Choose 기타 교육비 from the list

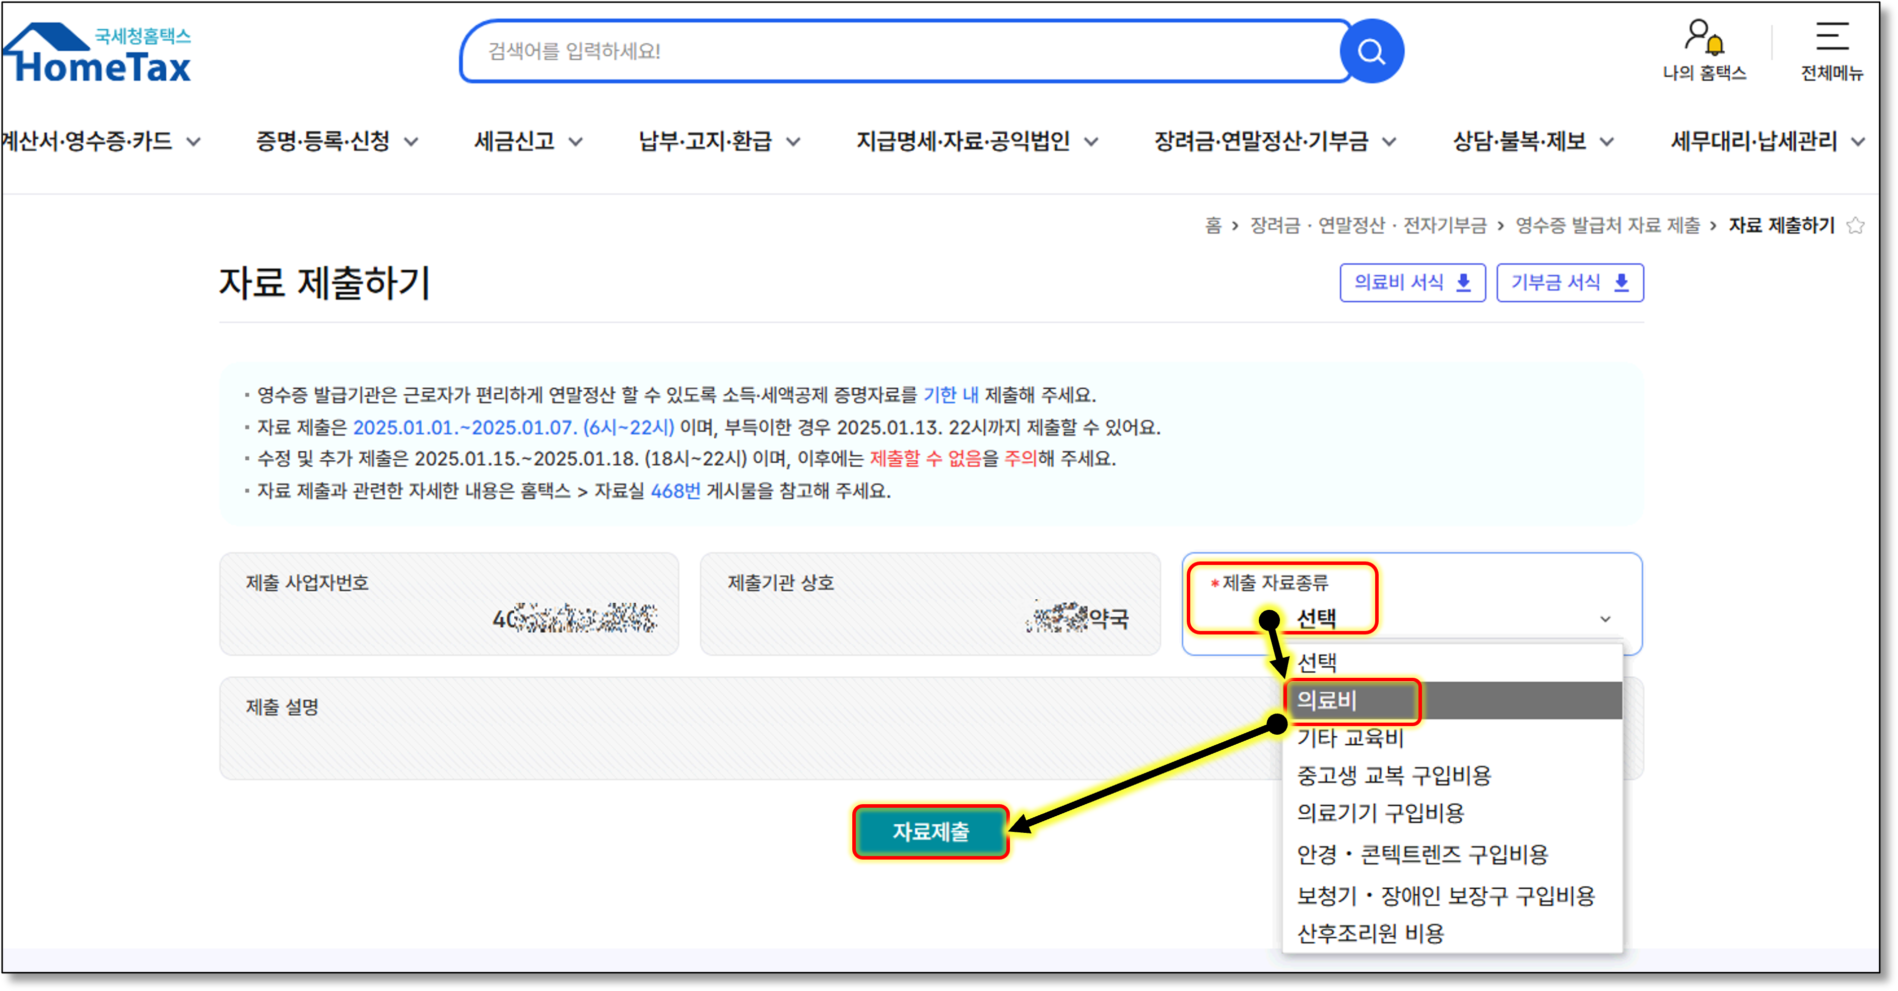pyautogui.click(x=1350, y=738)
